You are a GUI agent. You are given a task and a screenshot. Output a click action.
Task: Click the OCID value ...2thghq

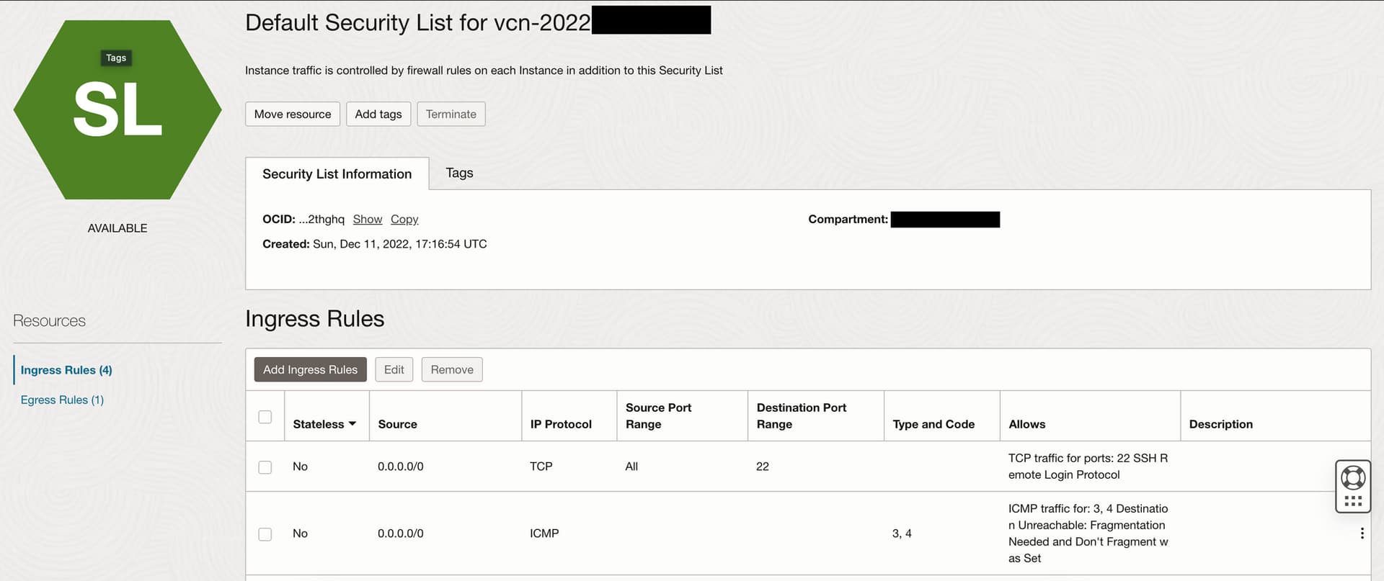point(321,219)
